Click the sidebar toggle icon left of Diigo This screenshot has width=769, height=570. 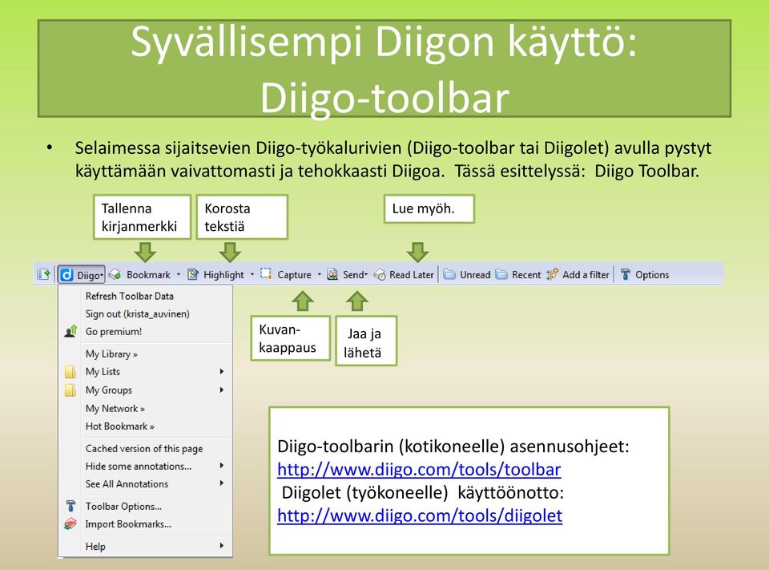pos(43,274)
